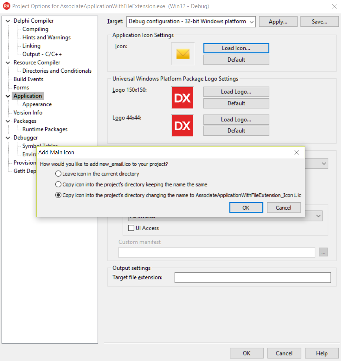
Task: Click the DX Logo 150x150 preview image
Action: pos(182,98)
